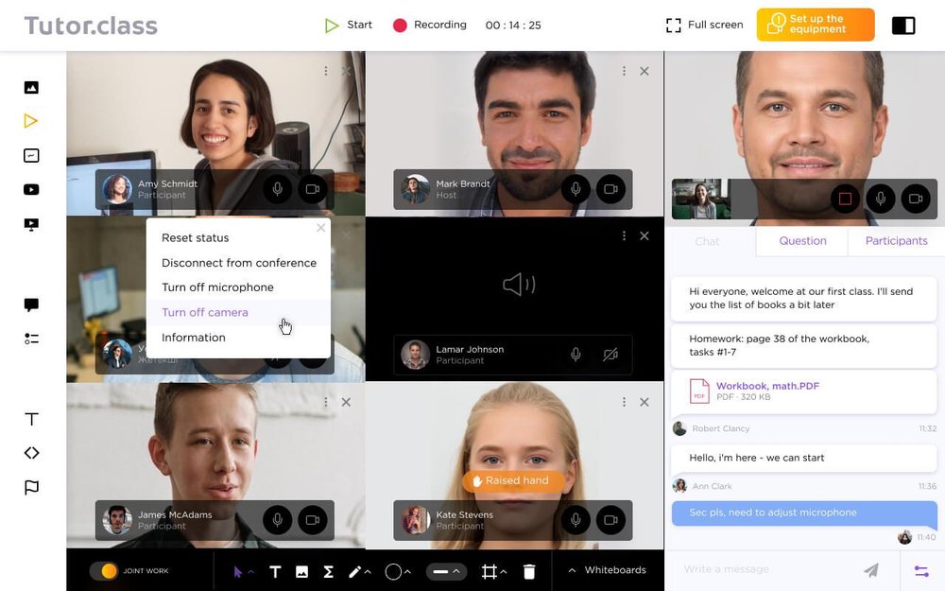Viewport: 945px width, 591px height.
Task: Toggle Mark Brandt's camera
Action: (x=610, y=189)
